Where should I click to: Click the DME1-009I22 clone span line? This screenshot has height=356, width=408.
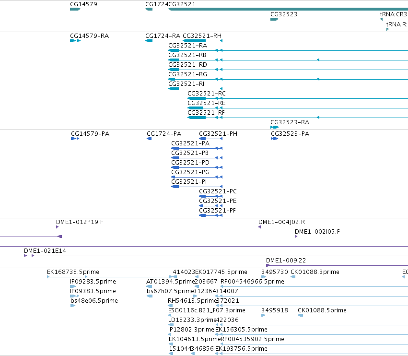pyautogui.click(x=337, y=266)
